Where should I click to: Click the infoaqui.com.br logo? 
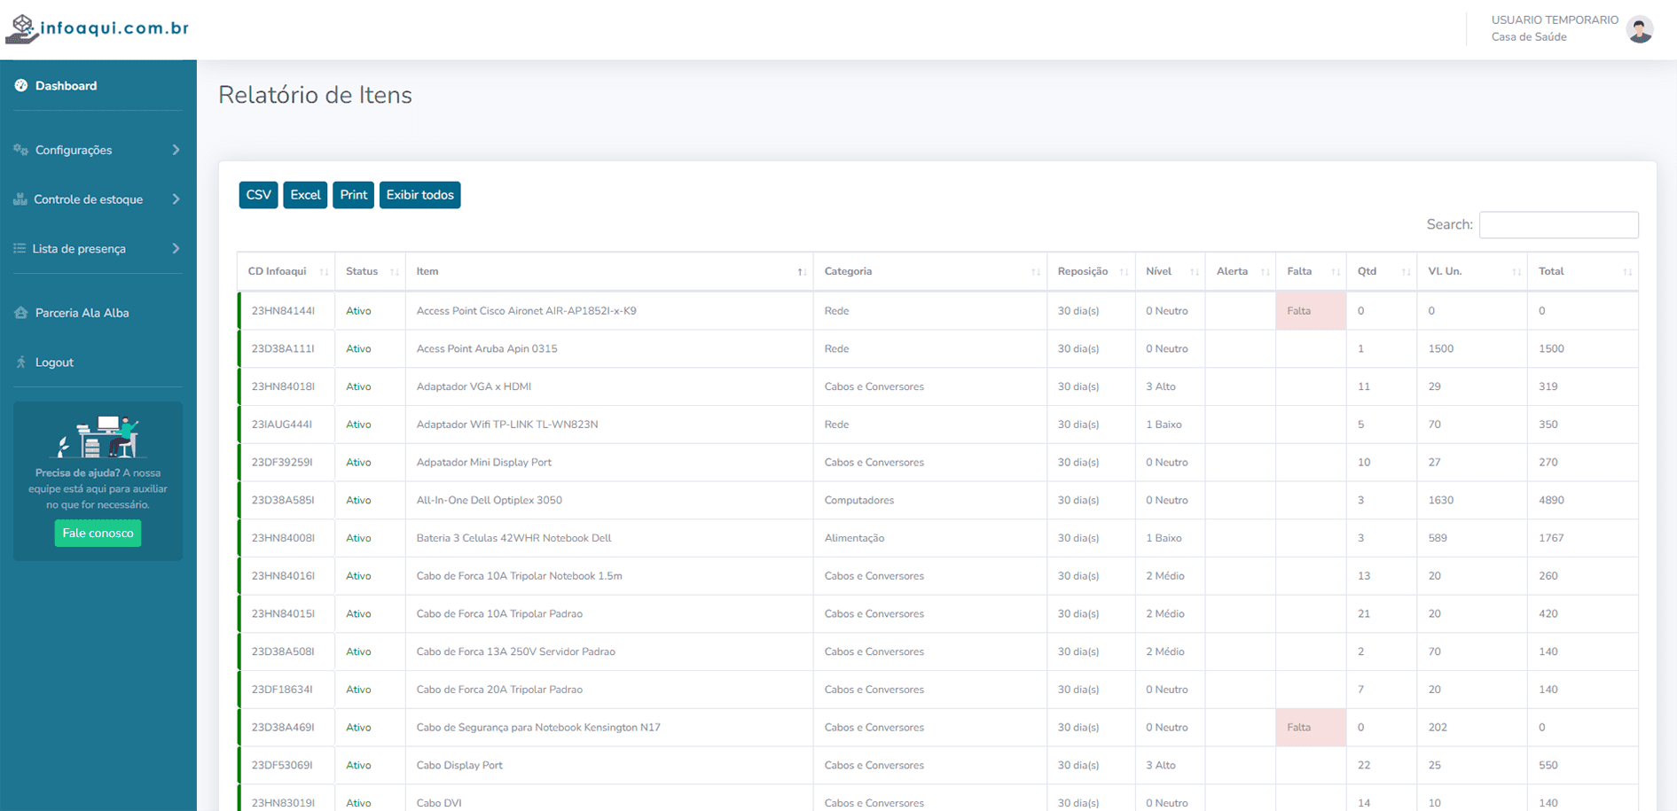pos(98,28)
